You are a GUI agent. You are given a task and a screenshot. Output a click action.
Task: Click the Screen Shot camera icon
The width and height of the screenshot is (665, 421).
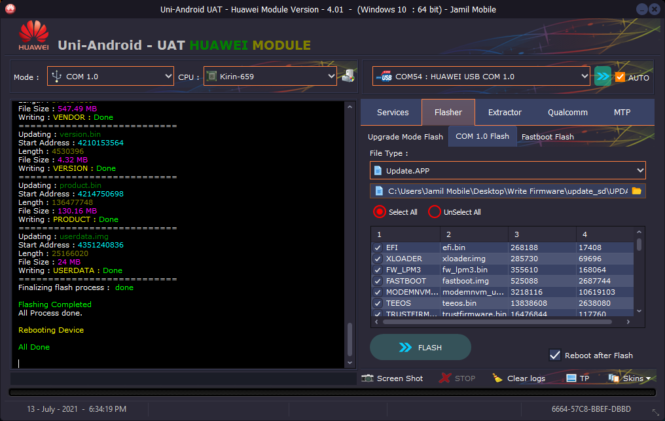pyautogui.click(x=367, y=378)
